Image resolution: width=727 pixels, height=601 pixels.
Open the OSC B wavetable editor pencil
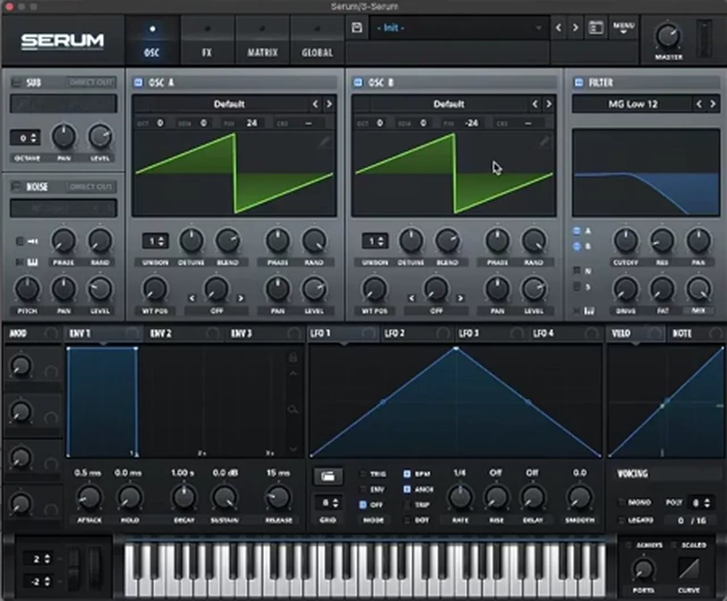coord(544,141)
